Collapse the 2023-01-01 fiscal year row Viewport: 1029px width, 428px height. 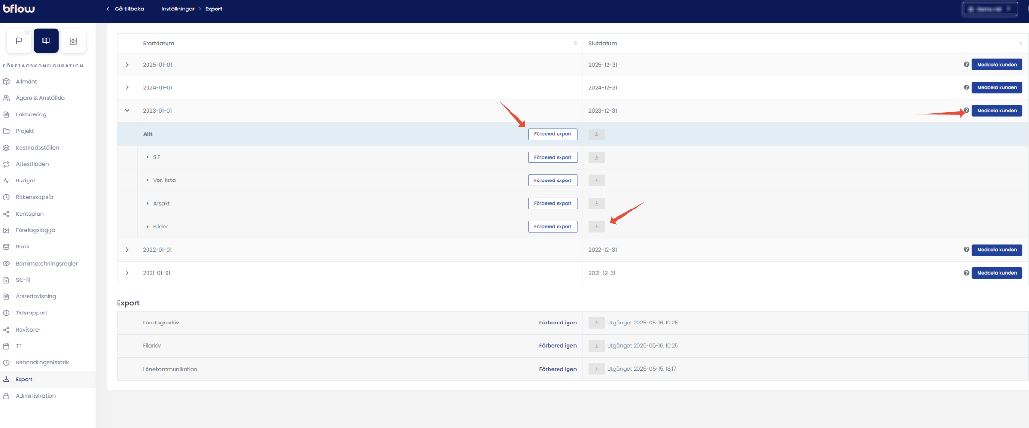coord(127,110)
